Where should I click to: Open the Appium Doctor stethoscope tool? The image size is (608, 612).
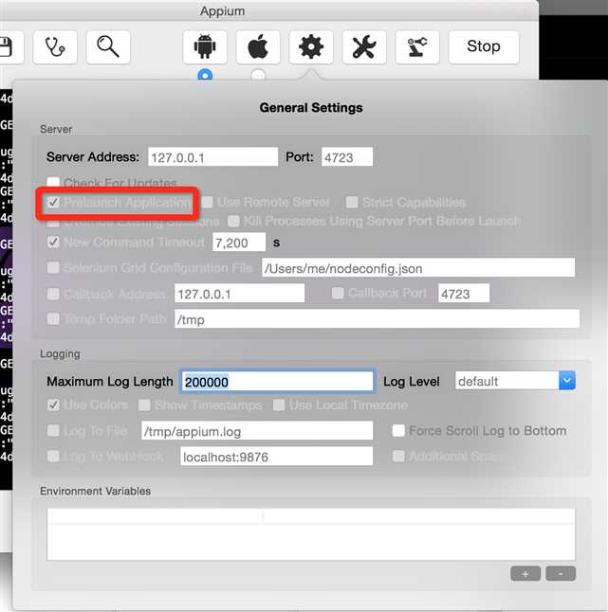tap(55, 46)
